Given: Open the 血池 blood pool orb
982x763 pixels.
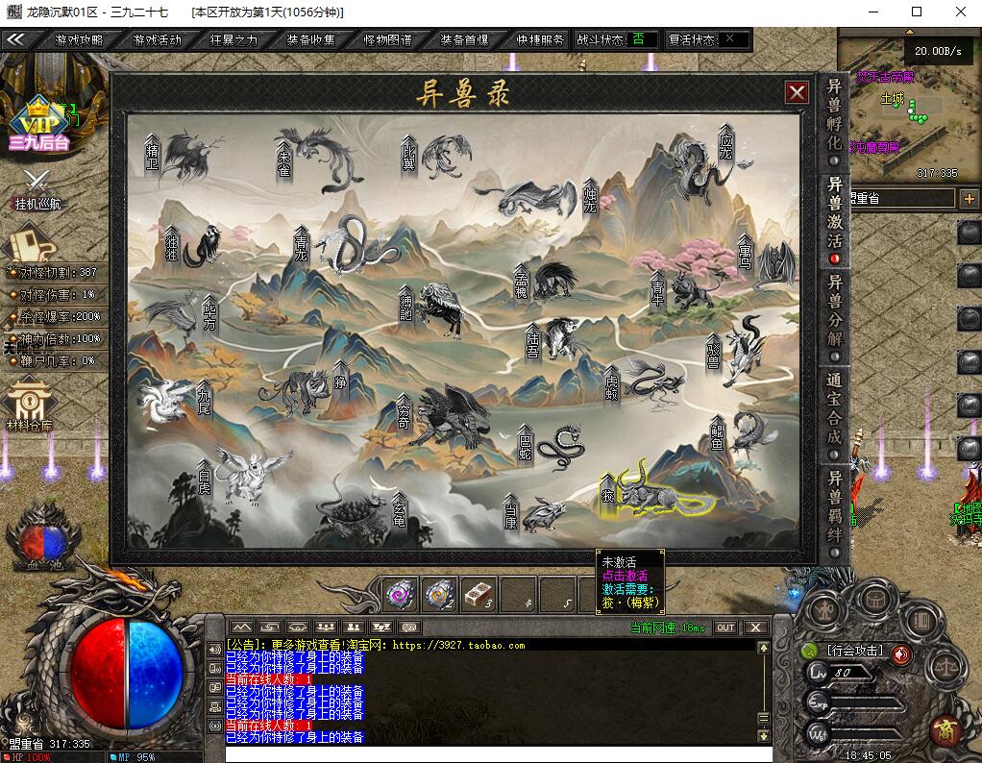Looking at the screenshot, I should (x=42, y=541).
